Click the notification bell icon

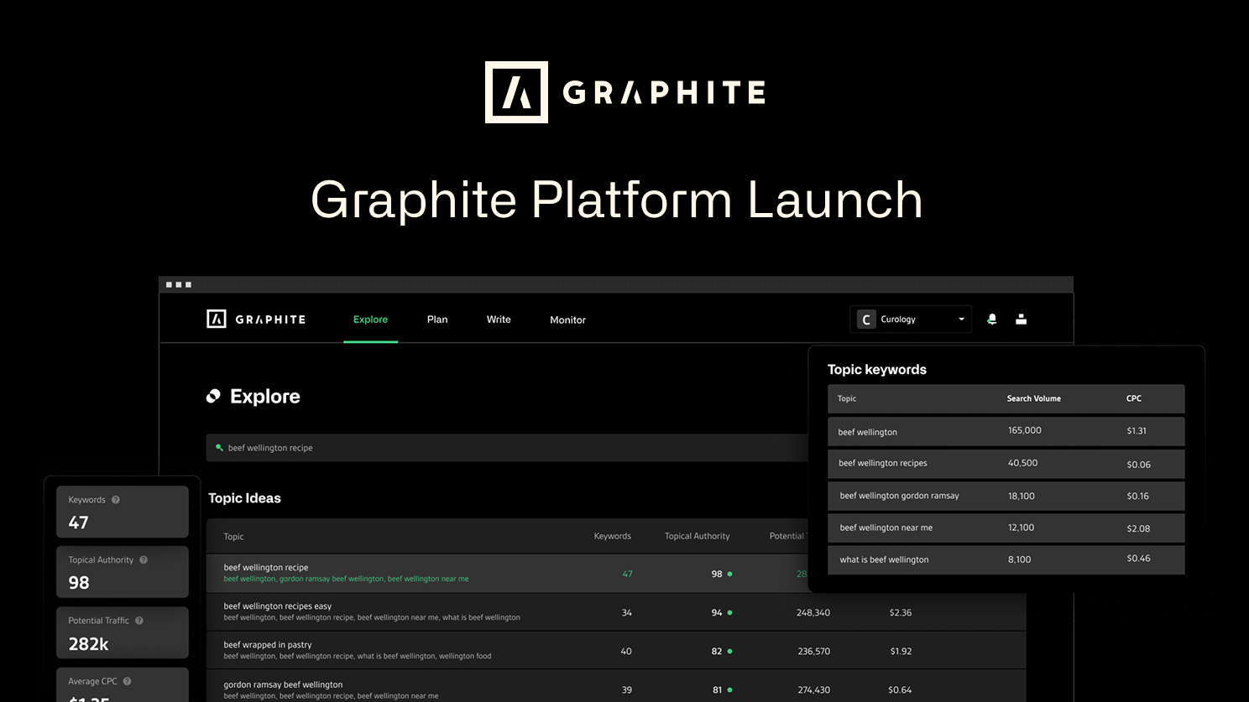click(x=991, y=319)
